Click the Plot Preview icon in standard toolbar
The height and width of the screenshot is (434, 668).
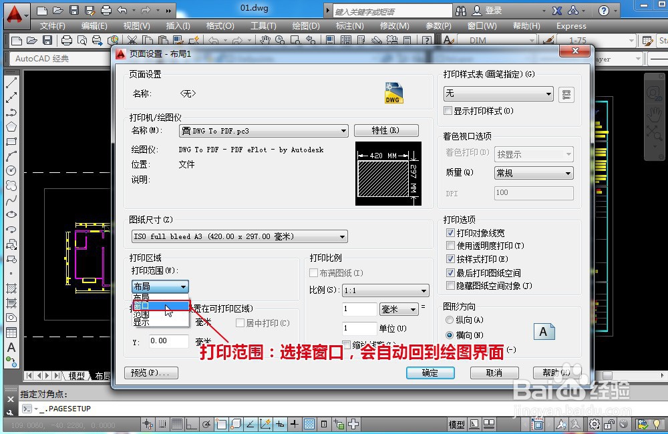82,41
